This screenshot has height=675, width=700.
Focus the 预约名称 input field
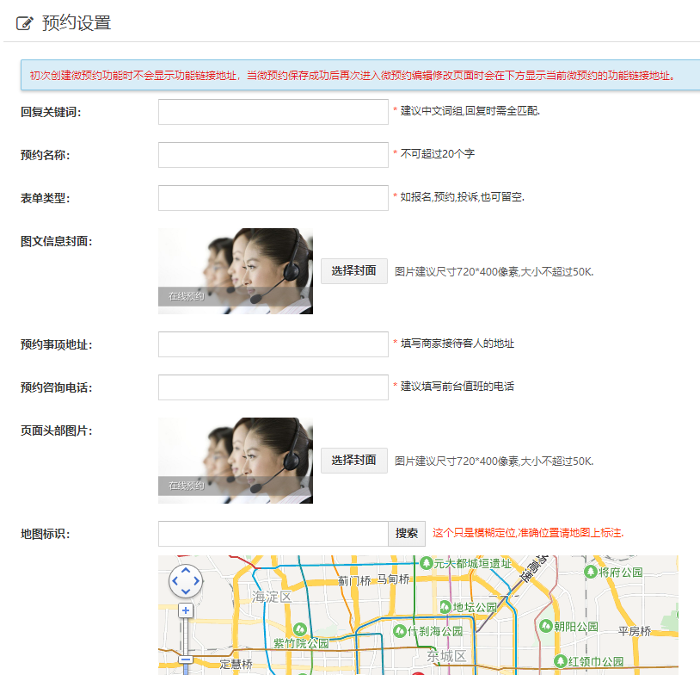pyautogui.click(x=273, y=155)
